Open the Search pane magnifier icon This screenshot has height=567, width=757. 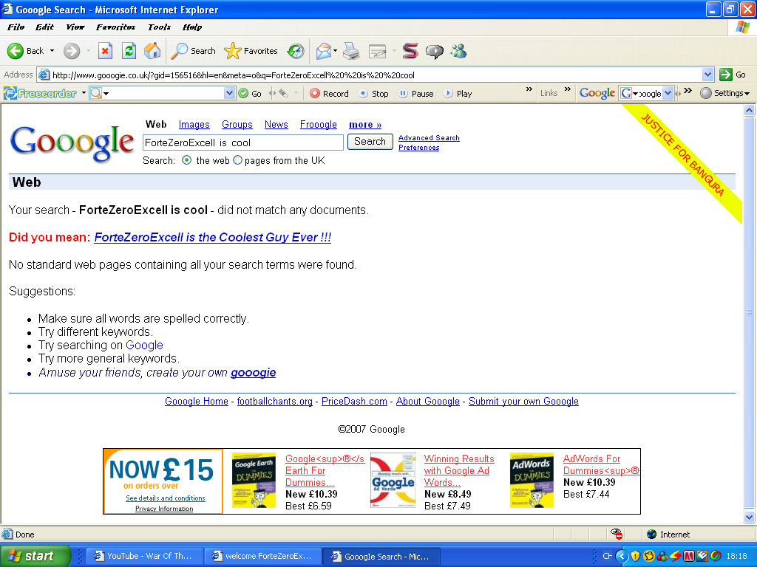[194, 51]
